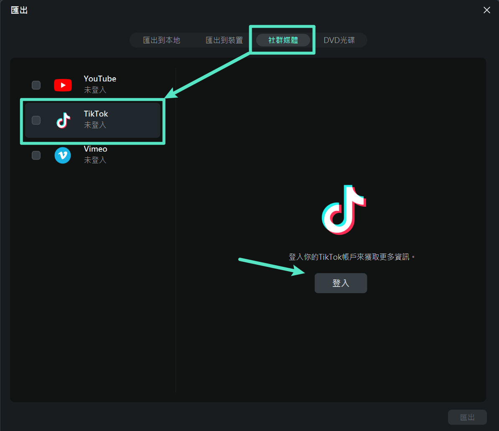499x431 pixels.
Task: Select the 社群媒體 tab
Action: click(x=283, y=40)
